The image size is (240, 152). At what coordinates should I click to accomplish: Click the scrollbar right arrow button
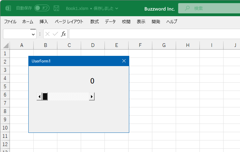click(92, 96)
